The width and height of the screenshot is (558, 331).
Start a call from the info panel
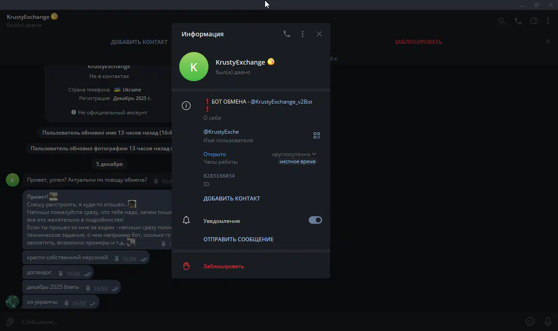(287, 34)
